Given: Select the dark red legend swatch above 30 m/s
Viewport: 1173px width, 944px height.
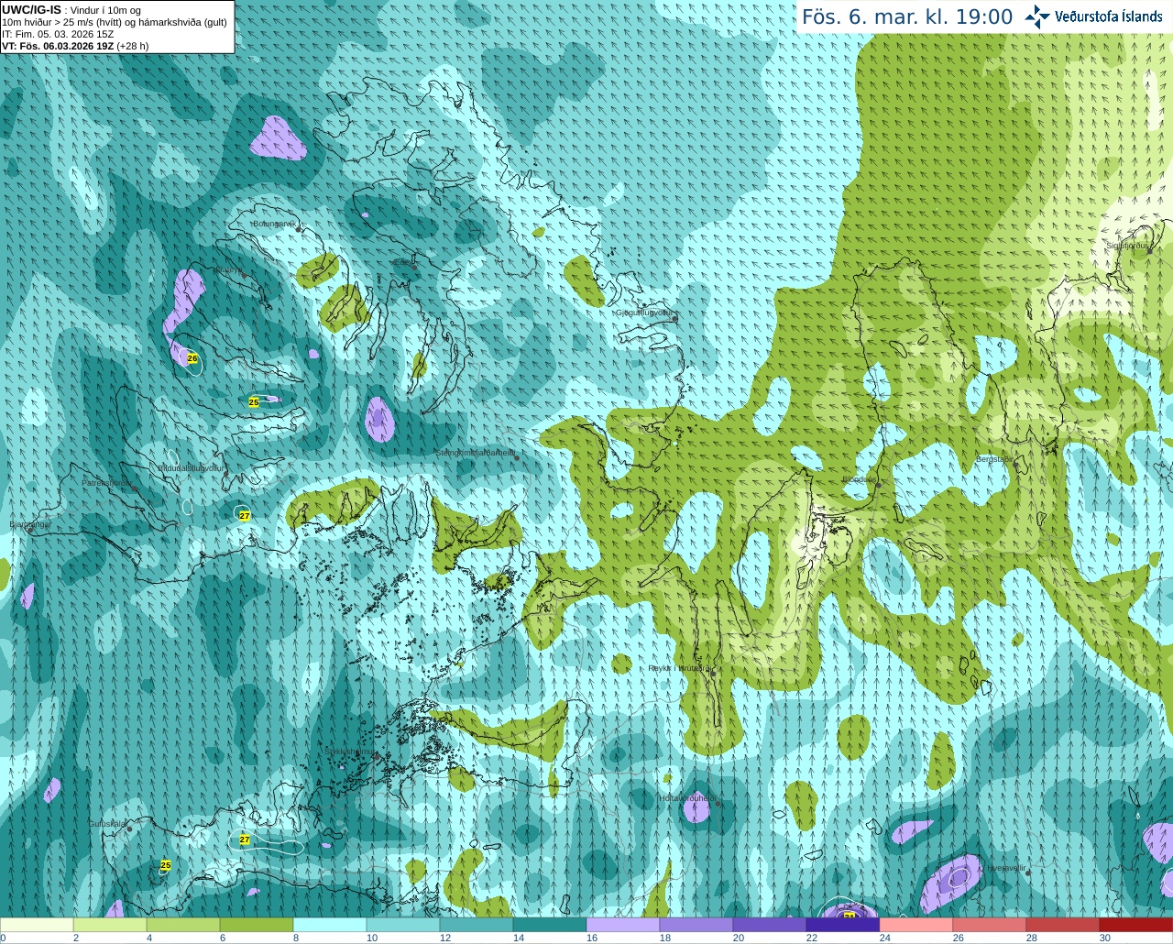Looking at the screenshot, I should pos(1136,925).
